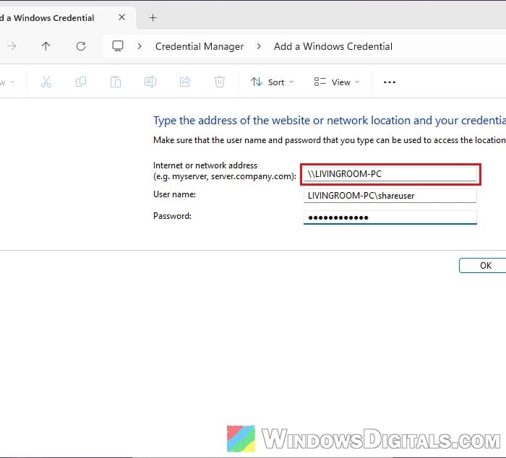Screen dimensions: 506x458
Task: Go forward with the arrow icon
Action: (12, 46)
